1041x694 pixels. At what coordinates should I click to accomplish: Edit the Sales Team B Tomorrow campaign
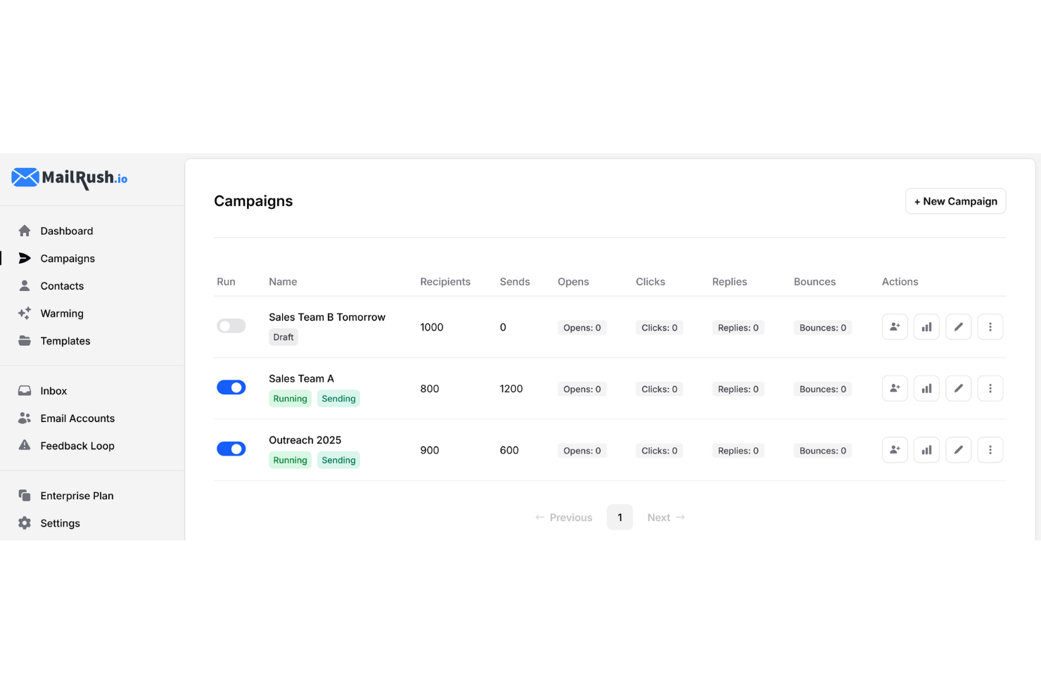[958, 326]
